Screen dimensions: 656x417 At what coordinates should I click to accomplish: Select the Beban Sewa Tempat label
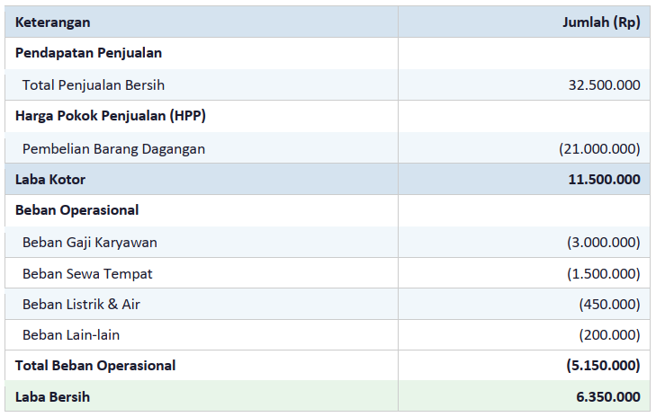pos(87,273)
